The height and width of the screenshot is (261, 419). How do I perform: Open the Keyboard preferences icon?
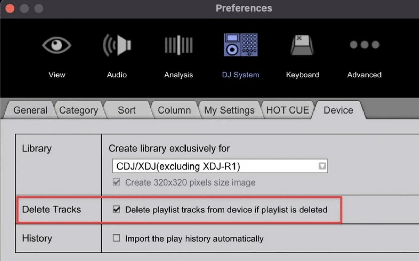(x=302, y=45)
